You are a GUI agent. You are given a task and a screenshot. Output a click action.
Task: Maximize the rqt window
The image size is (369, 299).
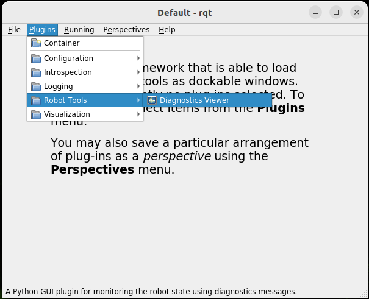tap(336, 12)
